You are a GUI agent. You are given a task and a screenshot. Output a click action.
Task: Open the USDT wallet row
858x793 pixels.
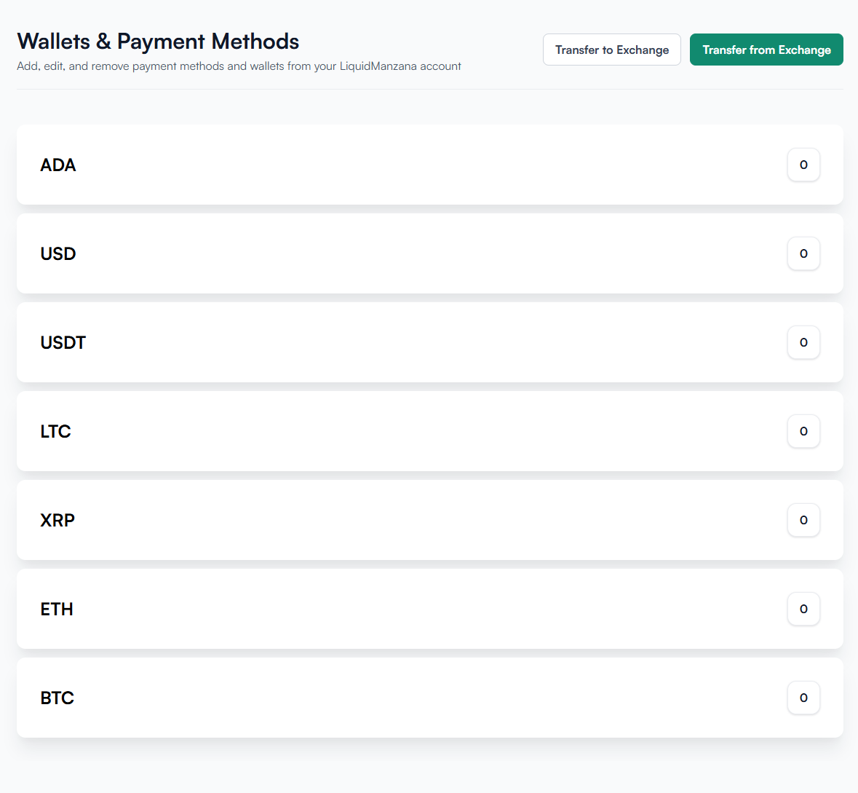click(429, 342)
